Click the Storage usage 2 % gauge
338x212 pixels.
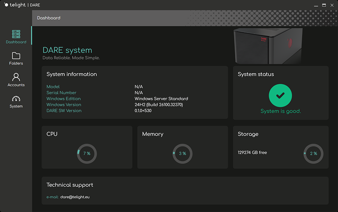313,153
